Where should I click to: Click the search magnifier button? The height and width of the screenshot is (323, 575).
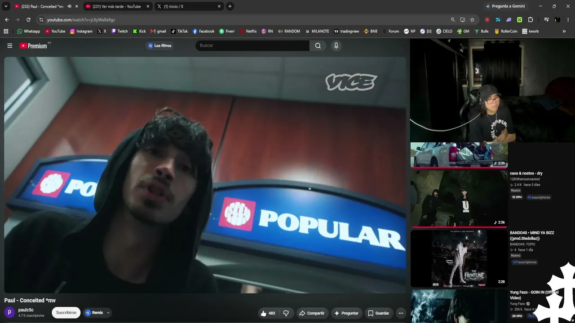coord(318,45)
